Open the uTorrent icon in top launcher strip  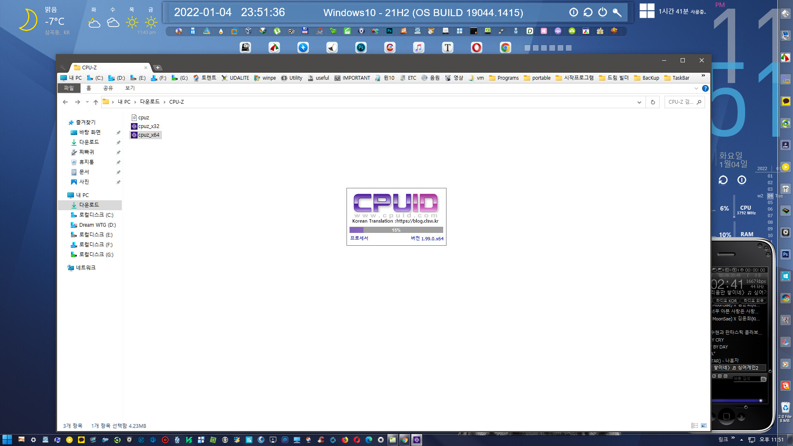coord(277,31)
